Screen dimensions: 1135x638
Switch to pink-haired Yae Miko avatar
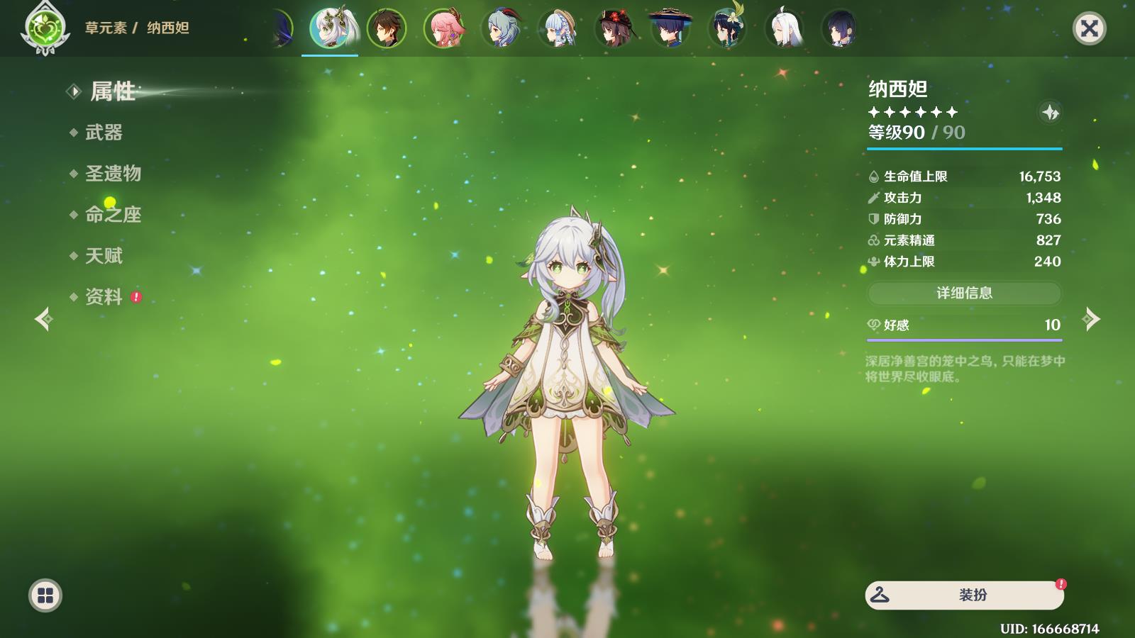443,28
